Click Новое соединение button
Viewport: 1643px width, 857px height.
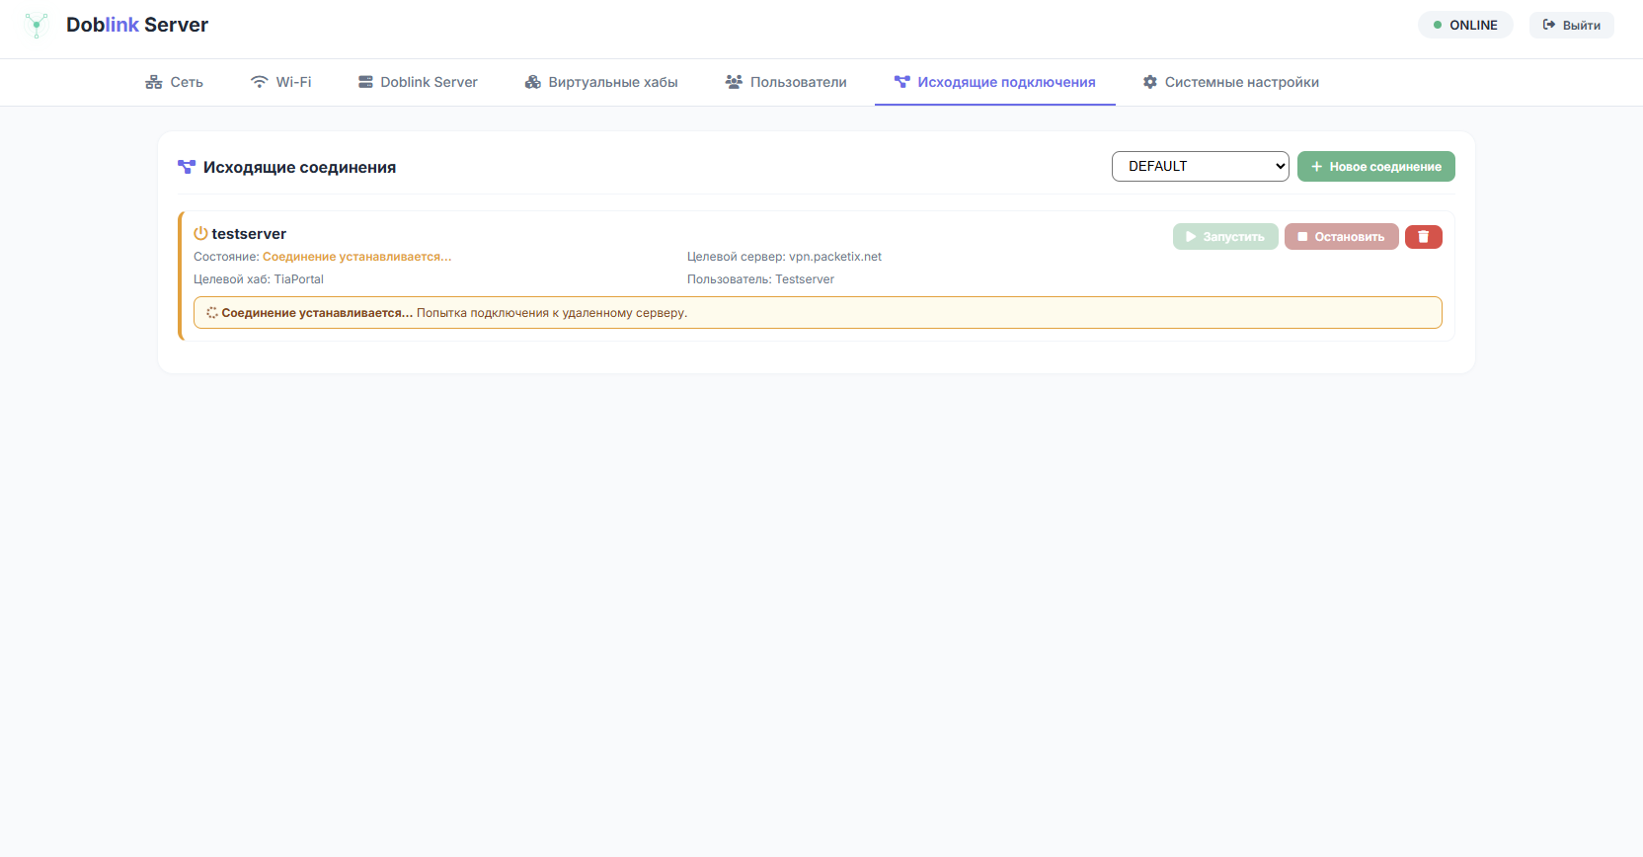pos(1376,166)
